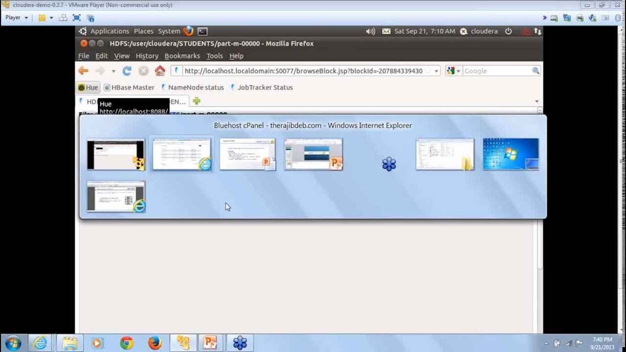Click the VMware network adapter device icon
This screenshot has height=352, width=626.
click(x=567, y=18)
